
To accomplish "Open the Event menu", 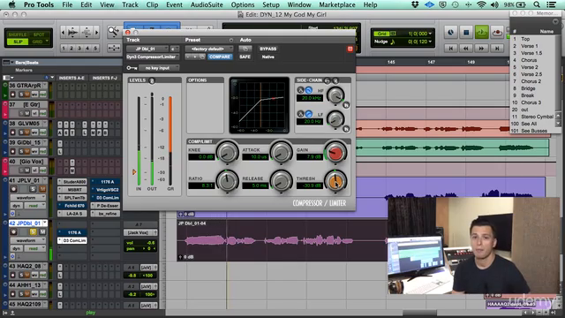I will pos(174,4).
